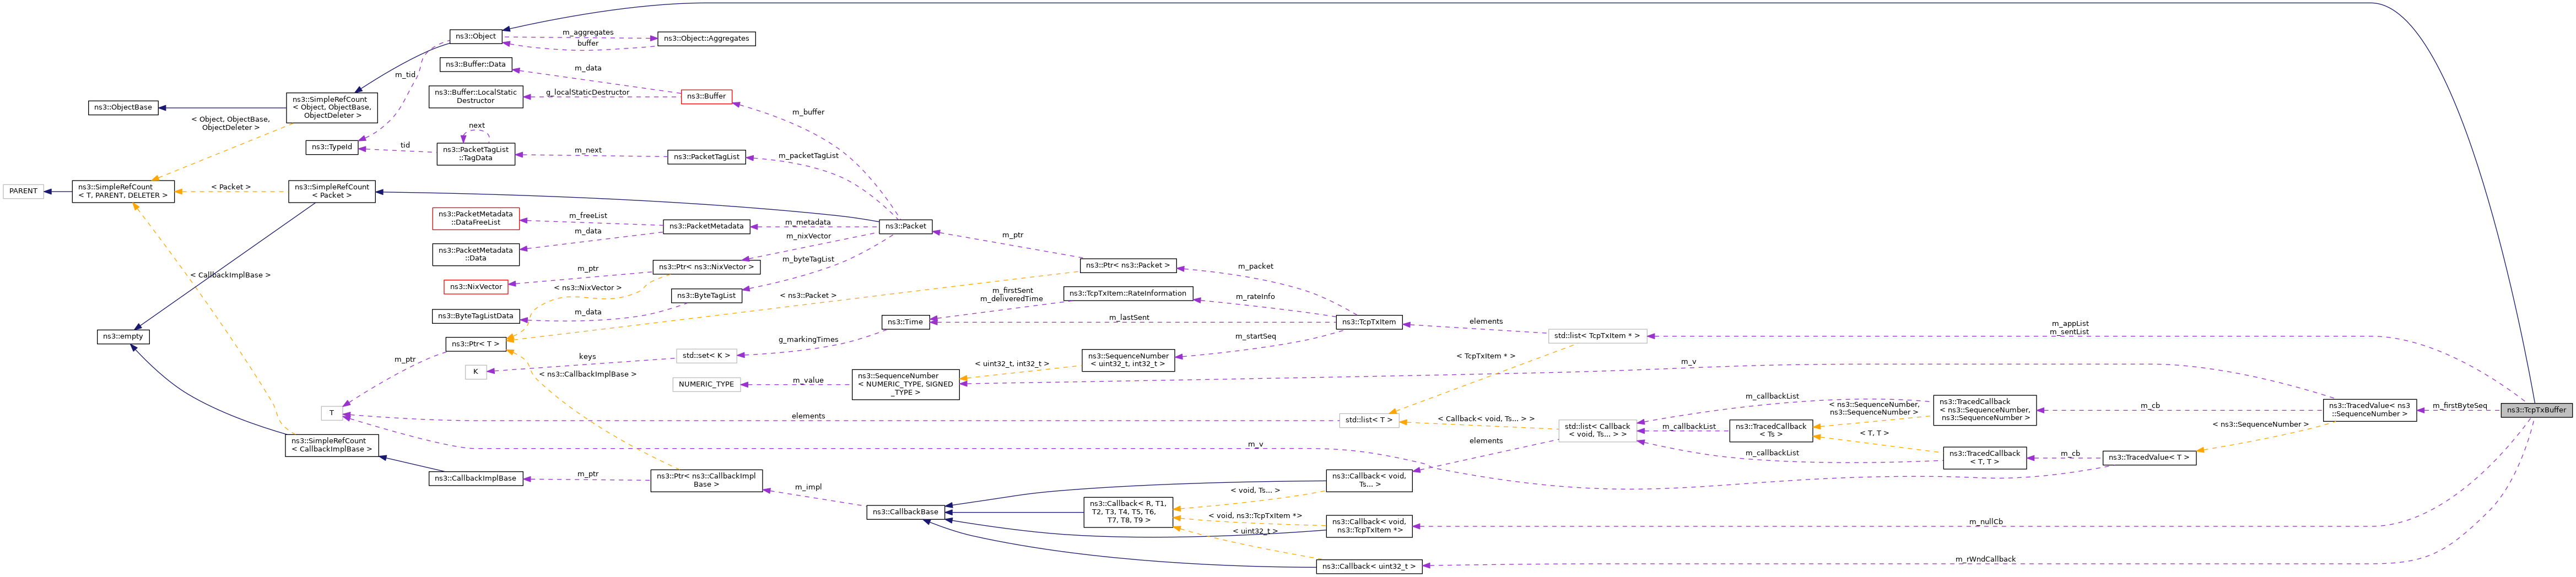Open the ns3::Object::Aggregates node

click(x=706, y=39)
